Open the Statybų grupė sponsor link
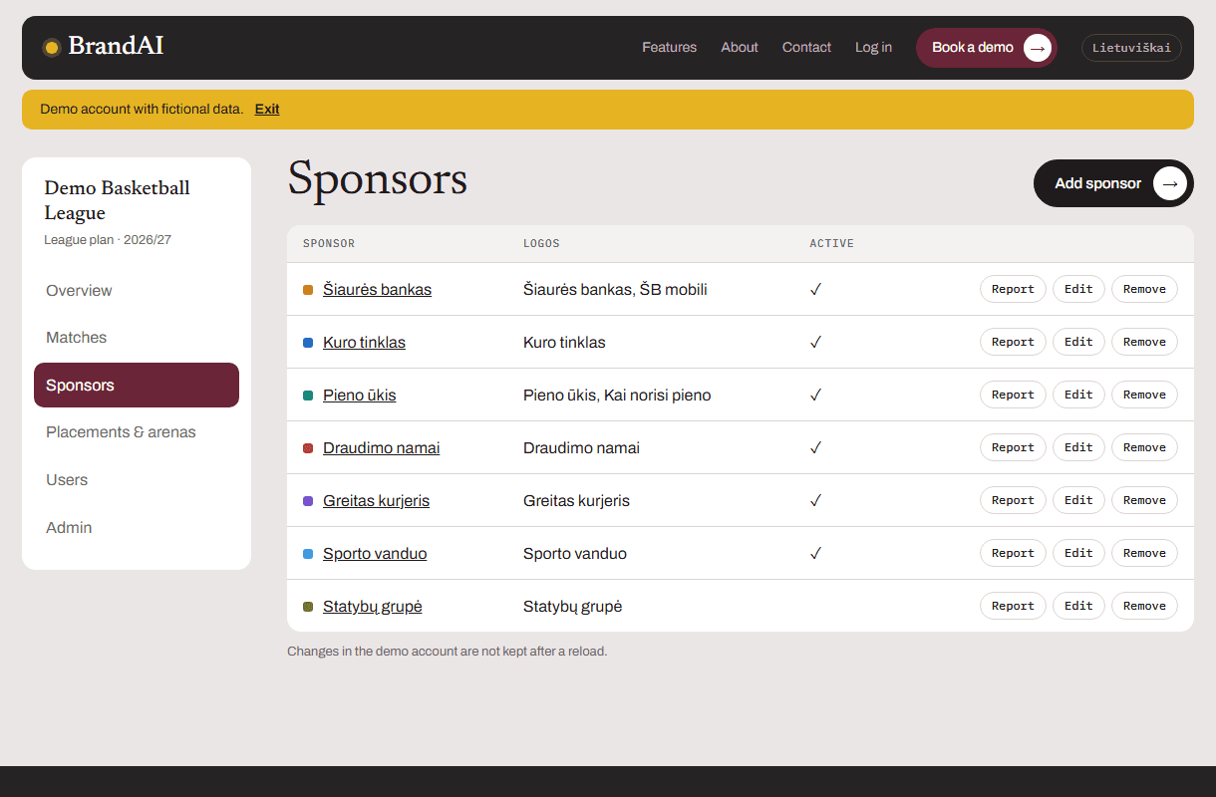This screenshot has height=797, width=1216. (x=373, y=607)
